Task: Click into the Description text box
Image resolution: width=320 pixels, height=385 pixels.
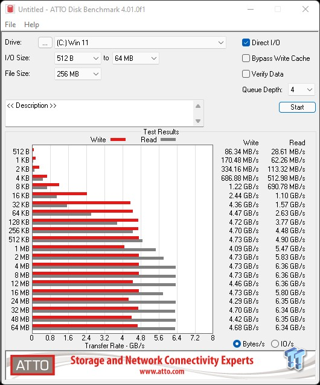Action: pos(100,113)
